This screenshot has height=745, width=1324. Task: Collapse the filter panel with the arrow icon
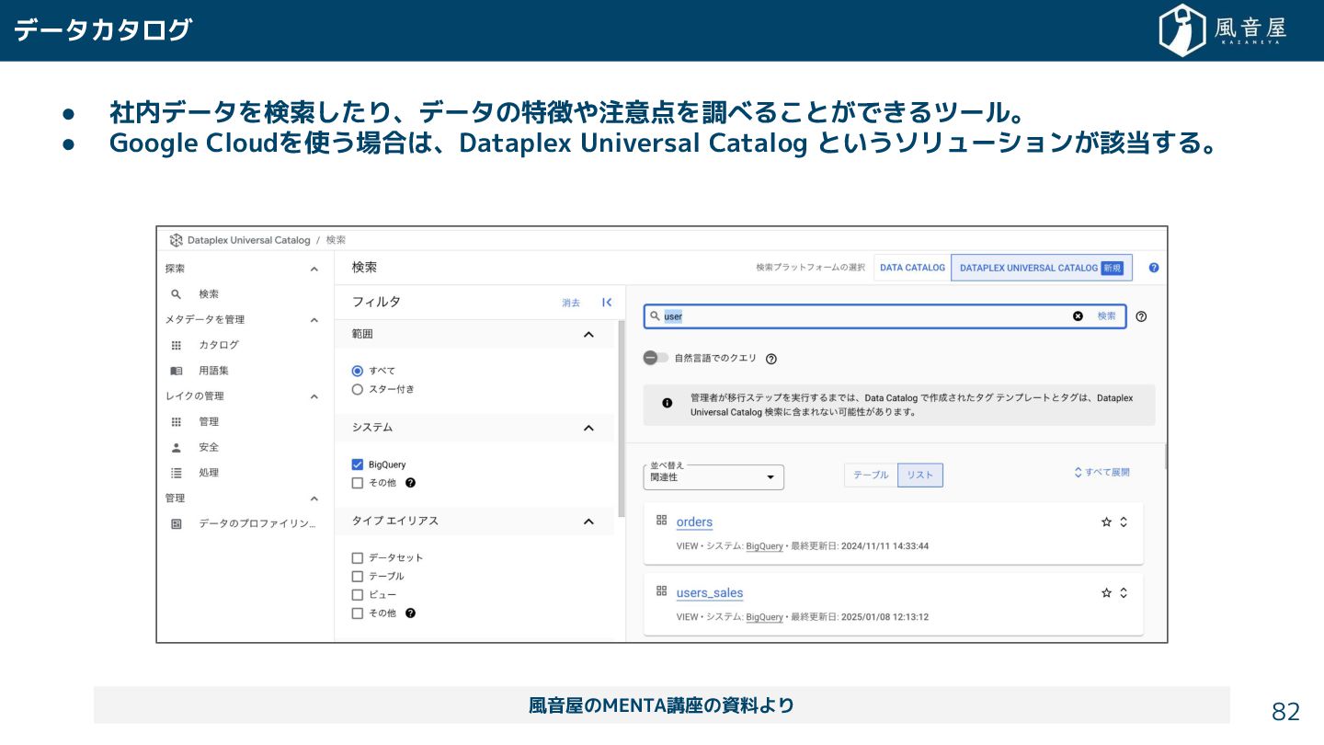(607, 303)
